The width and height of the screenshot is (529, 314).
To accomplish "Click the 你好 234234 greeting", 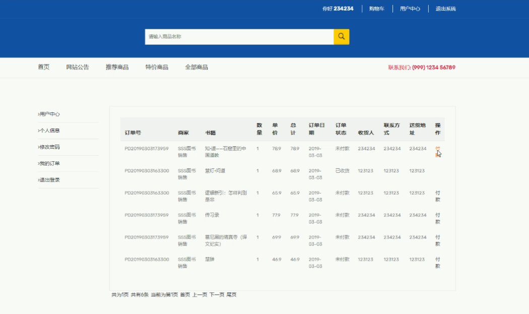I will (x=338, y=9).
